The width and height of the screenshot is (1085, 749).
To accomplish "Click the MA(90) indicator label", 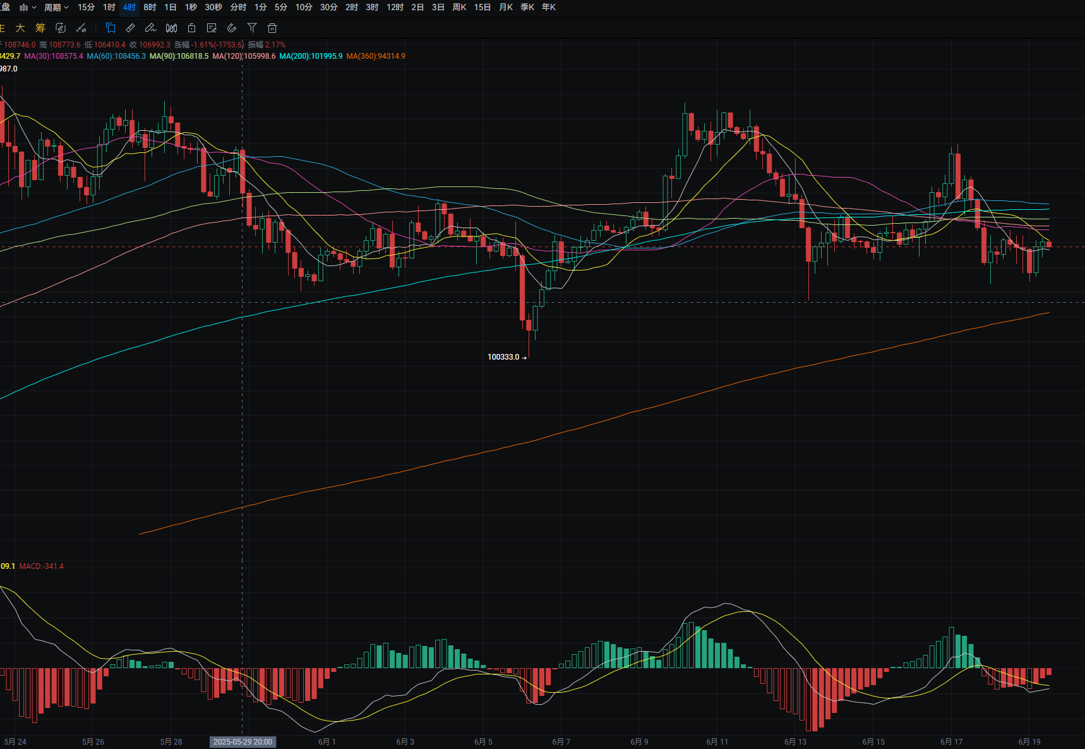I will (x=179, y=56).
